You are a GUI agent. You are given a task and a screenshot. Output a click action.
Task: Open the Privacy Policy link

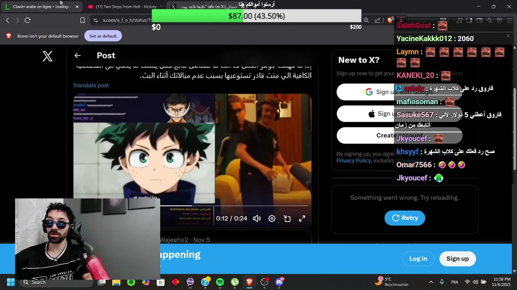354,161
